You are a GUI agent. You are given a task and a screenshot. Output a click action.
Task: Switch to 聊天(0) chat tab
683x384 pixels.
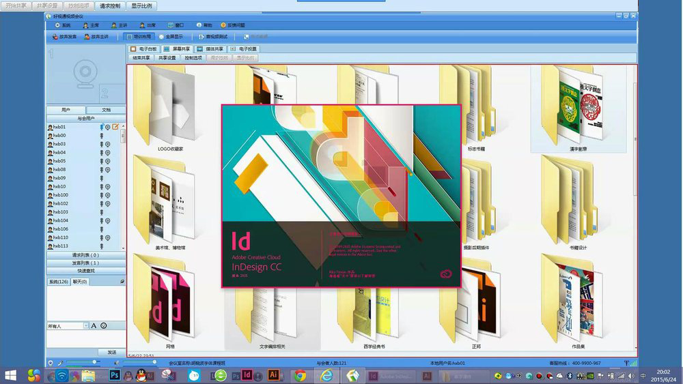[80, 282]
